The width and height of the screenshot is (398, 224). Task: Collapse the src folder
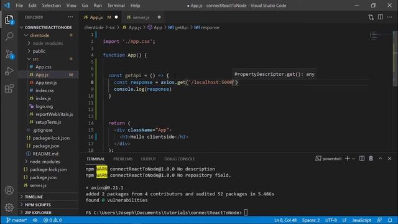[35, 59]
